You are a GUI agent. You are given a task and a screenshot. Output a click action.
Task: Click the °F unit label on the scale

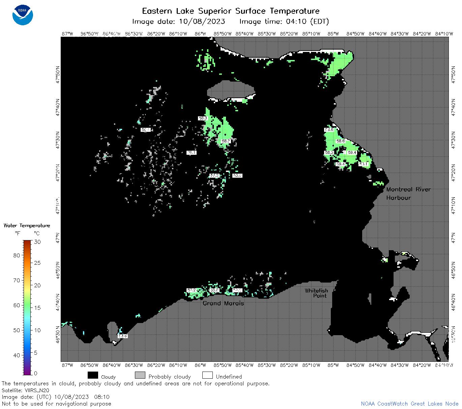click(x=18, y=233)
